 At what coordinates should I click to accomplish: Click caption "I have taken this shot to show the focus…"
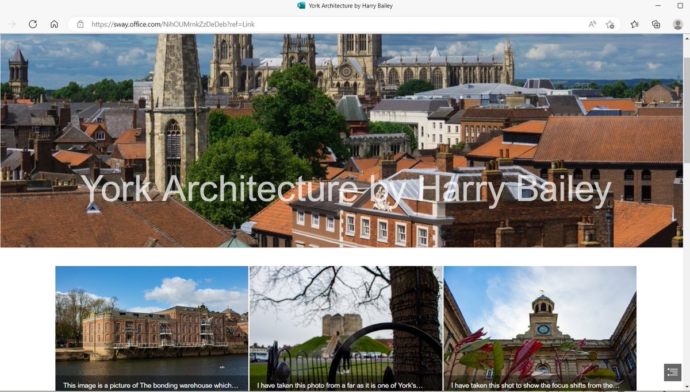(x=535, y=386)
